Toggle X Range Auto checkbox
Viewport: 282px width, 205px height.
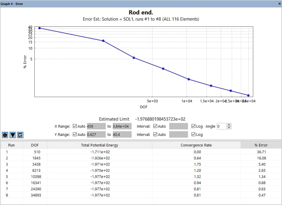75,126
